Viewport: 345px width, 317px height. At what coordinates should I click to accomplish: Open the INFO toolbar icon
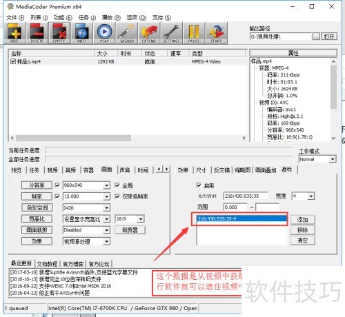[81, 33]
